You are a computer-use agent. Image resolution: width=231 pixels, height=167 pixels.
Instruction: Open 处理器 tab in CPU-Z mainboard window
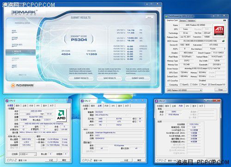(85, 106)
